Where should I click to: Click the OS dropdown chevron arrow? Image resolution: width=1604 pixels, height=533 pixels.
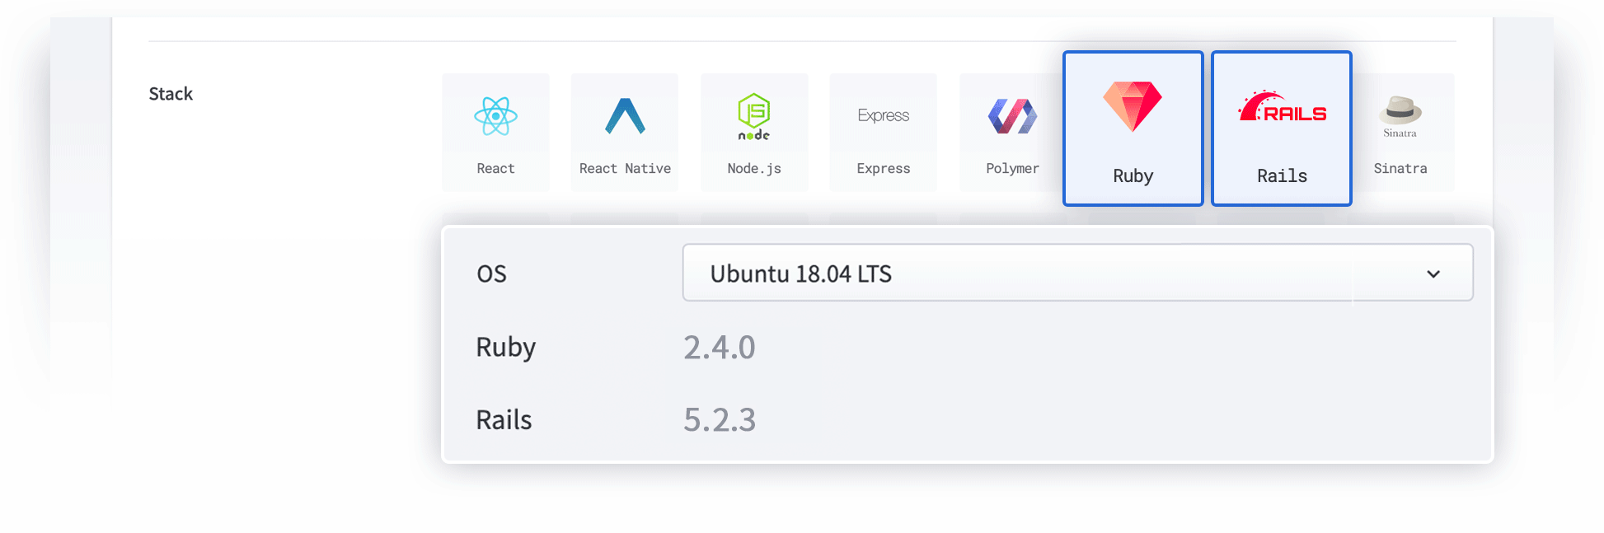click(1433, 274)
